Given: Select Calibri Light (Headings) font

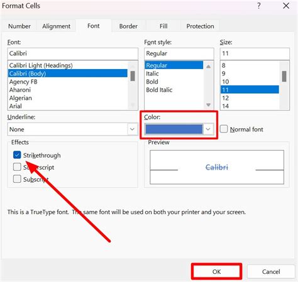Looking at the screenshot, I should [68, 65].
